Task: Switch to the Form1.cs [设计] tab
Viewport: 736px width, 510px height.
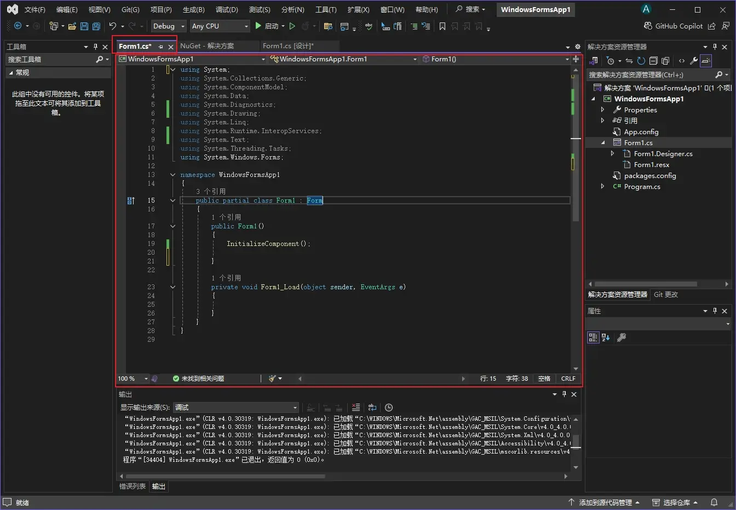Action: pos(288,46)
